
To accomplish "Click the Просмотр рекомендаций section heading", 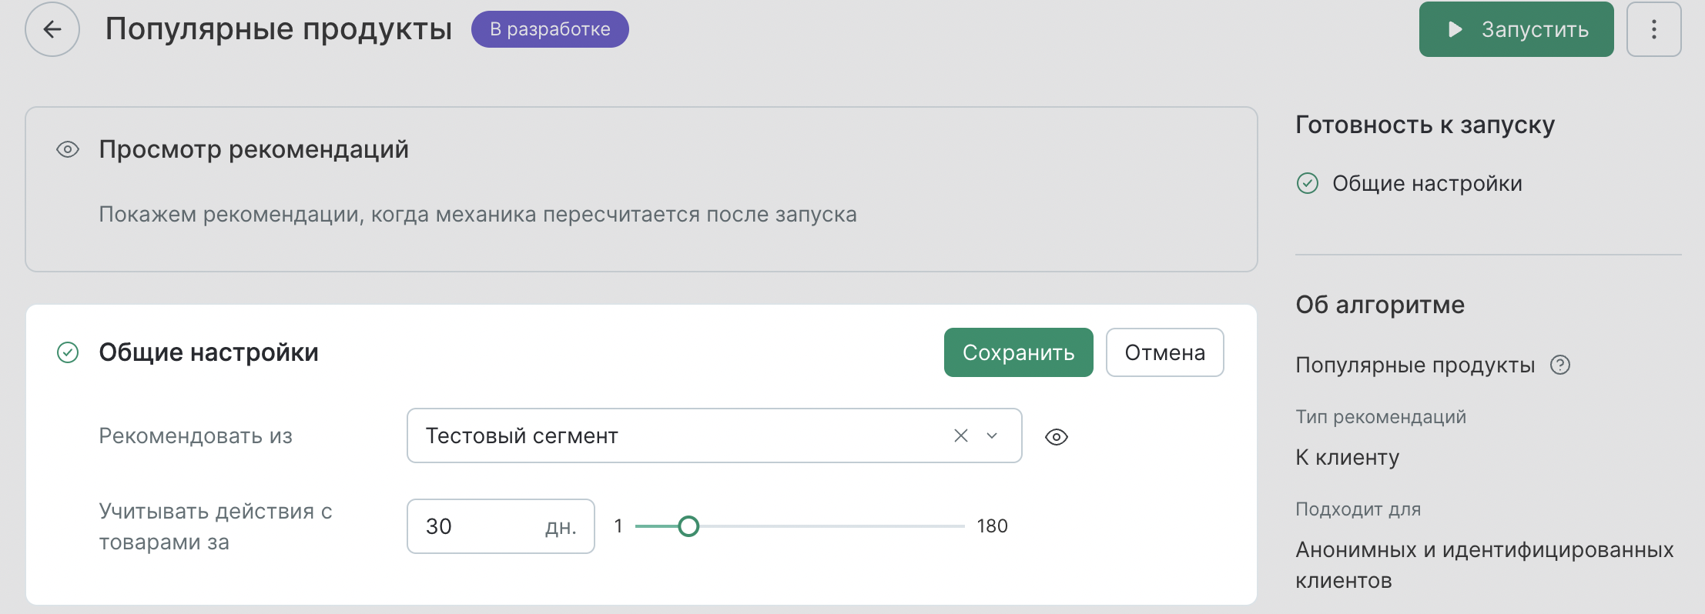I will pos(253,149).
